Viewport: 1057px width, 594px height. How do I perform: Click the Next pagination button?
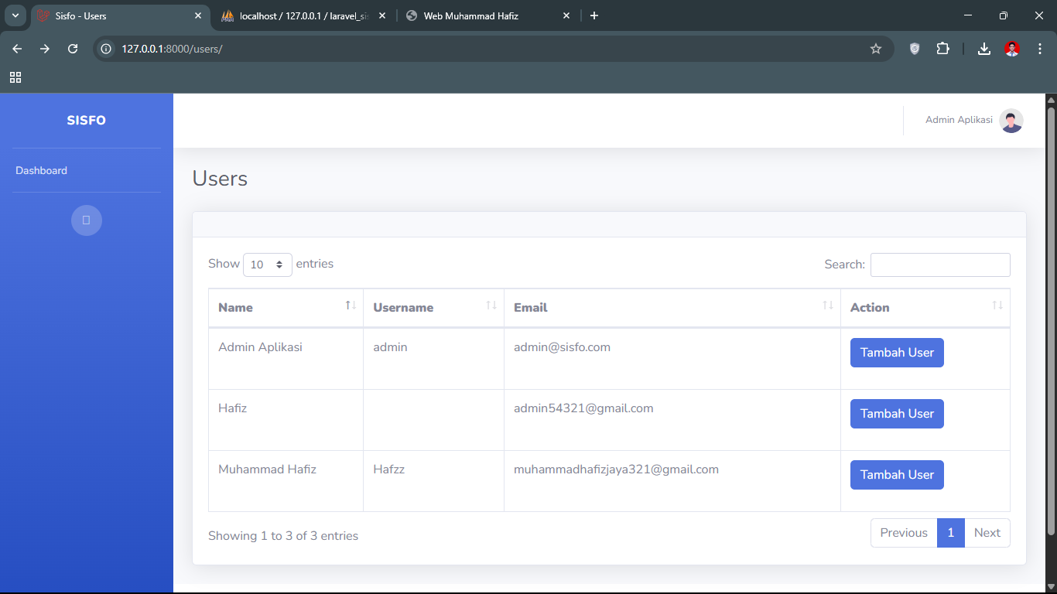pos(987,533)
